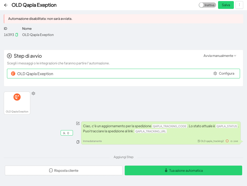247x186 pixels.
Task: Go back using the left arrow
Action: (x=6, y=5)
